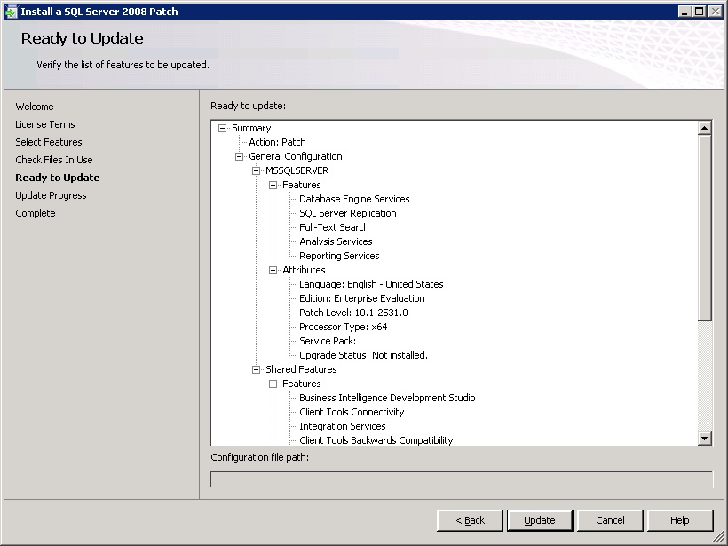Open the Select Features step
Image resolution: width=728 pixels, height=546 pixels.
49,142
